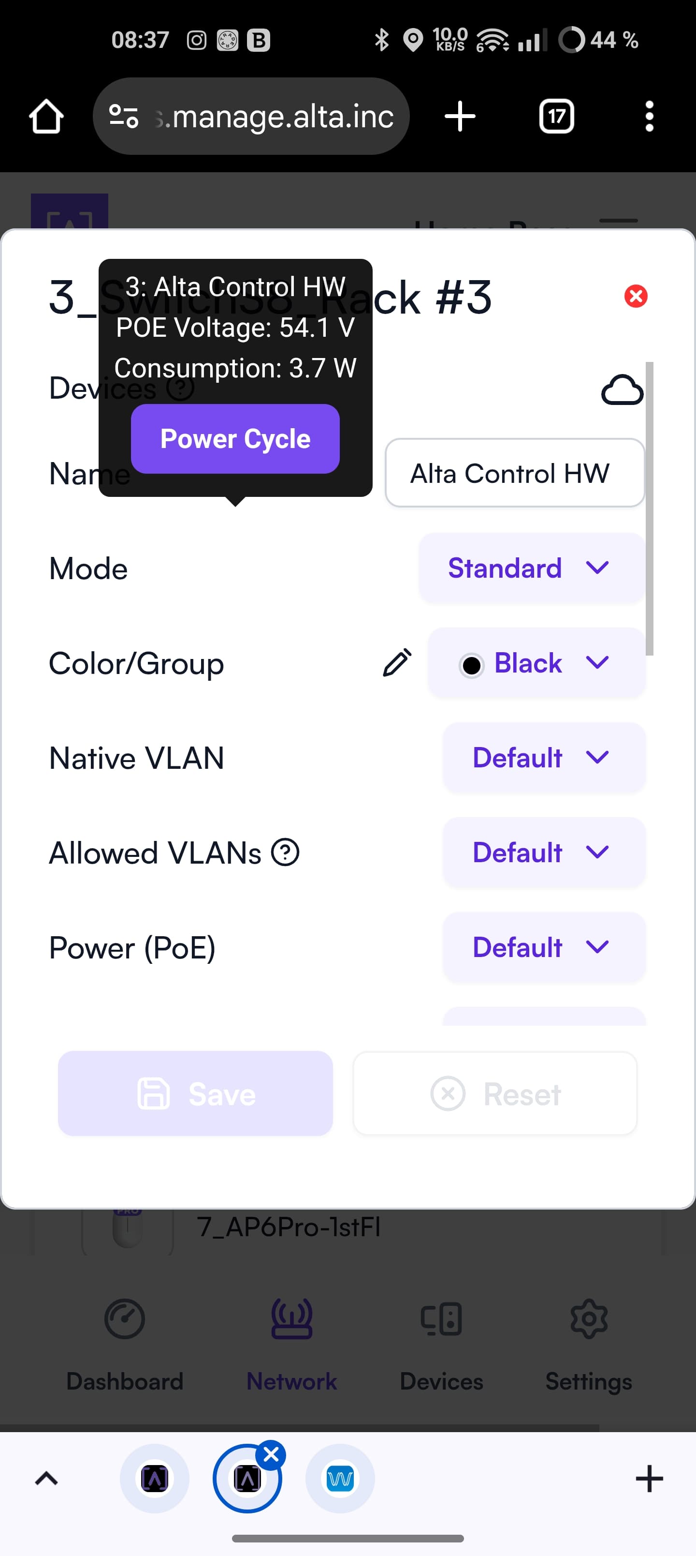The width and height of the screenshot is (696, 1556).
Task: Tap the Allowed VLANs help question mark
Action: point(285,853)
